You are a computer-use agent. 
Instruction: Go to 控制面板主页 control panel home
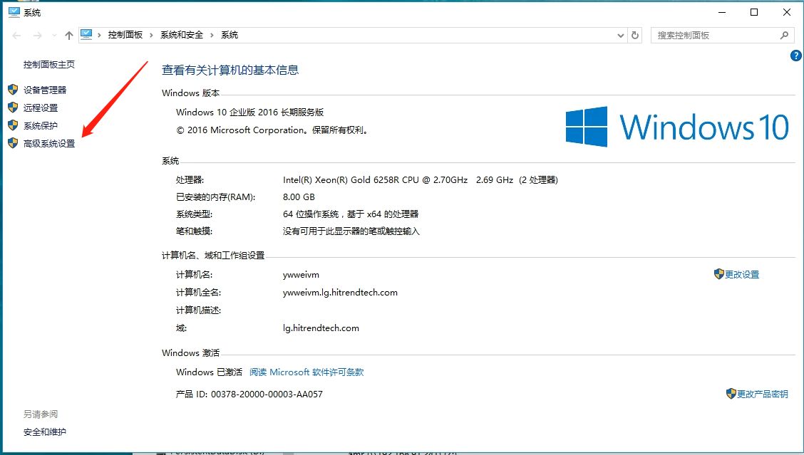pyautogui.click(x=49, y=65)
